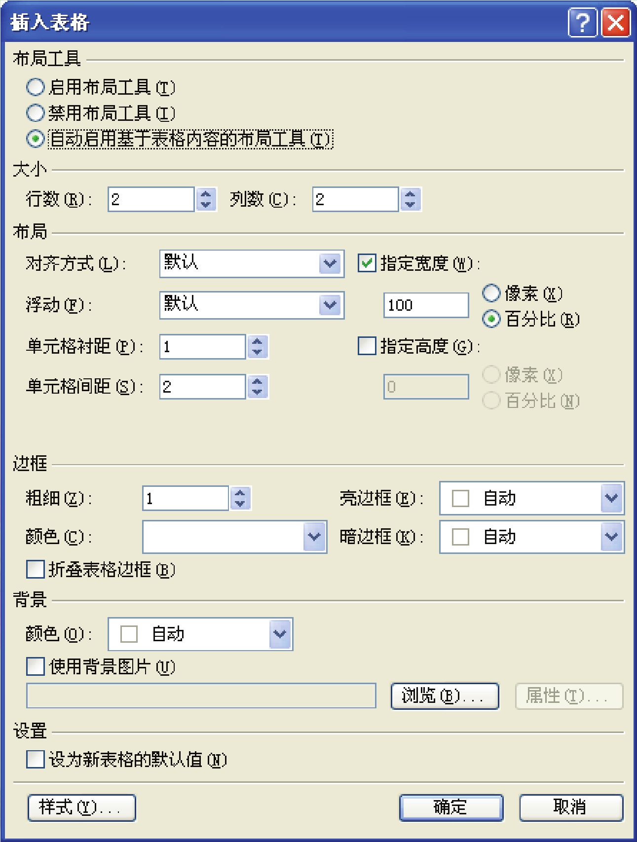Image resolution: width=637 pixels, height=842 pixels.
Task: Decrease the column count with spinner down arrow
Action: (x=411, y=205)
